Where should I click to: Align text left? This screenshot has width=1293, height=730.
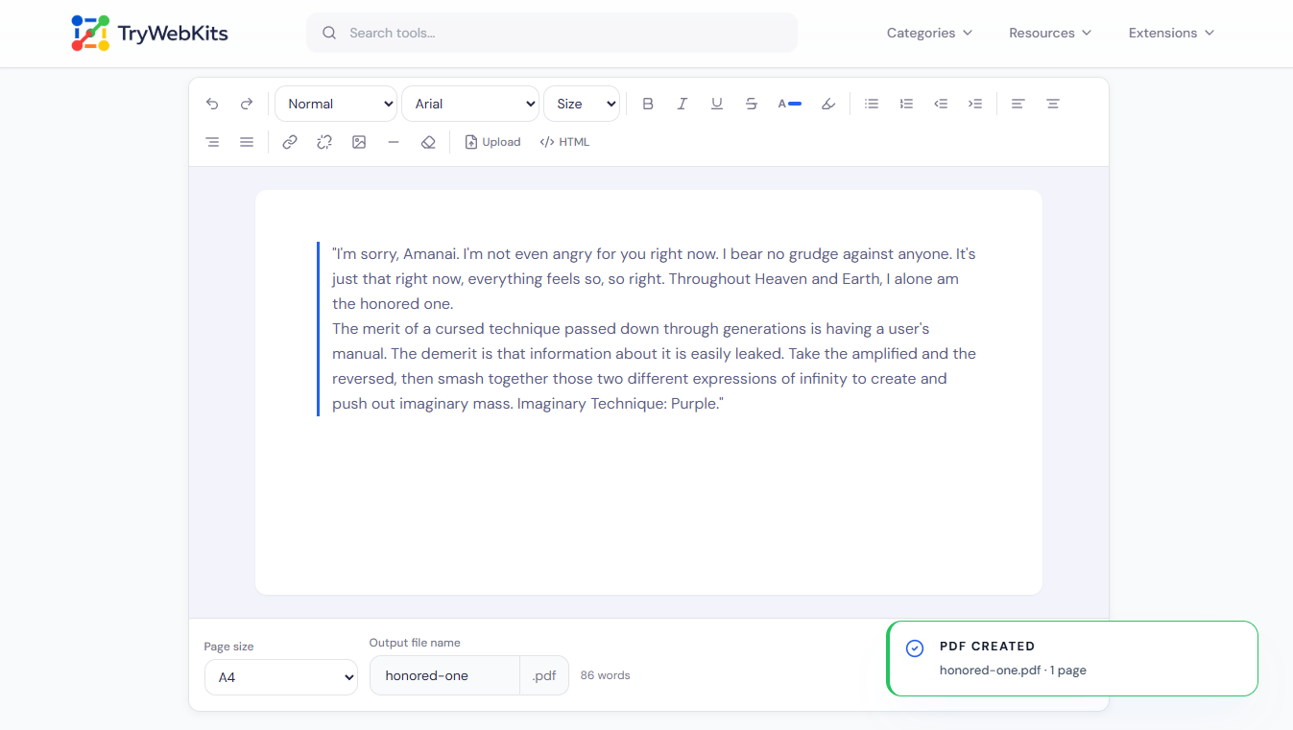pos(1018,104)
